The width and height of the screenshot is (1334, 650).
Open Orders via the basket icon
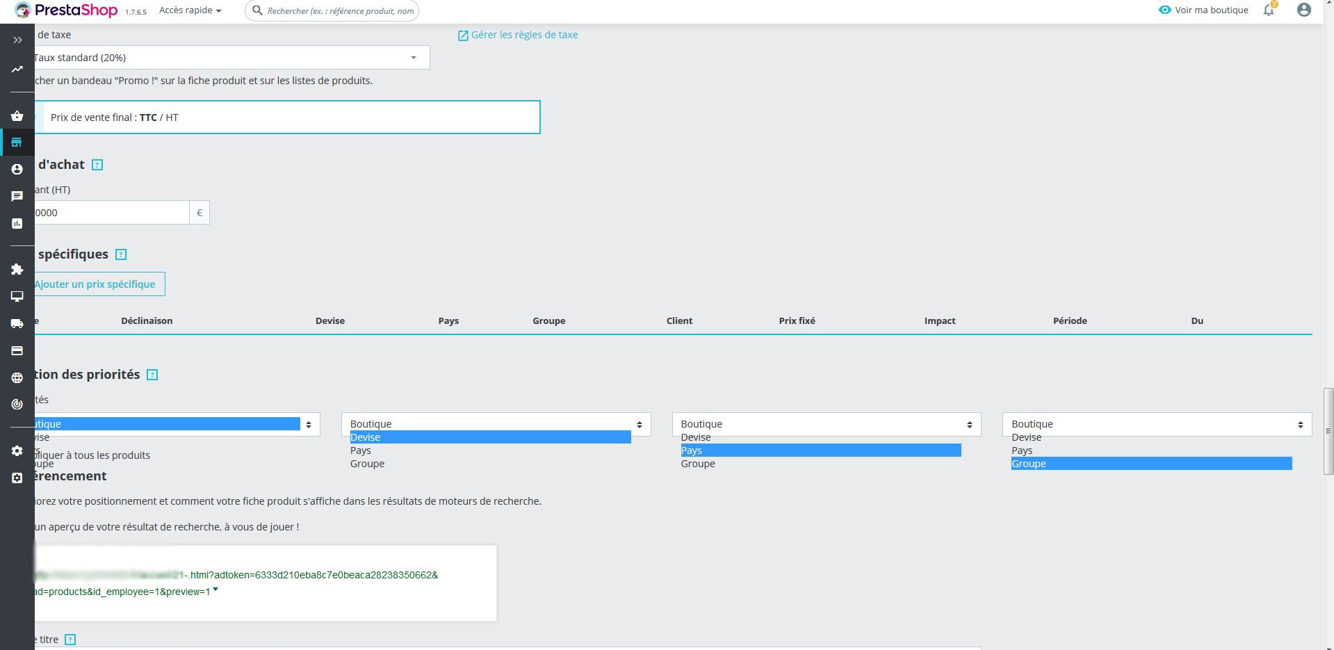(17, 116)
